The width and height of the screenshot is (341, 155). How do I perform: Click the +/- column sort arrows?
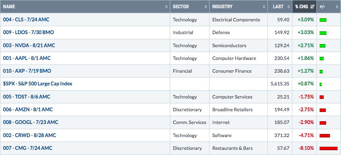[337, 7]
